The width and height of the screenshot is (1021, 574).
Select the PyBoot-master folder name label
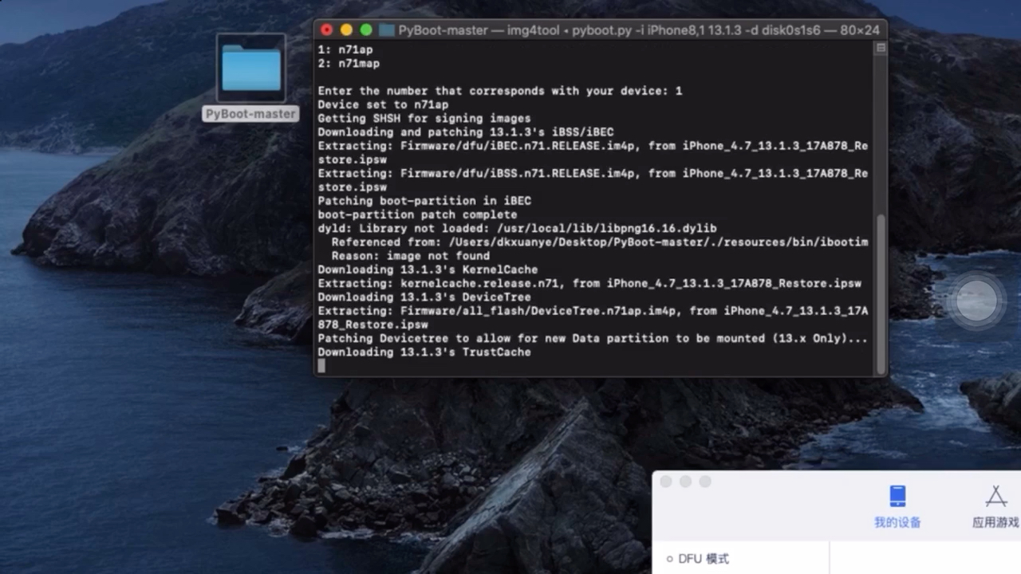251,114
